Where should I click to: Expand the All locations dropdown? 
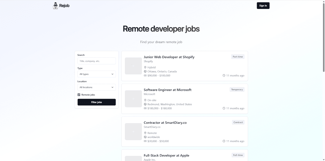pos(96,87)
